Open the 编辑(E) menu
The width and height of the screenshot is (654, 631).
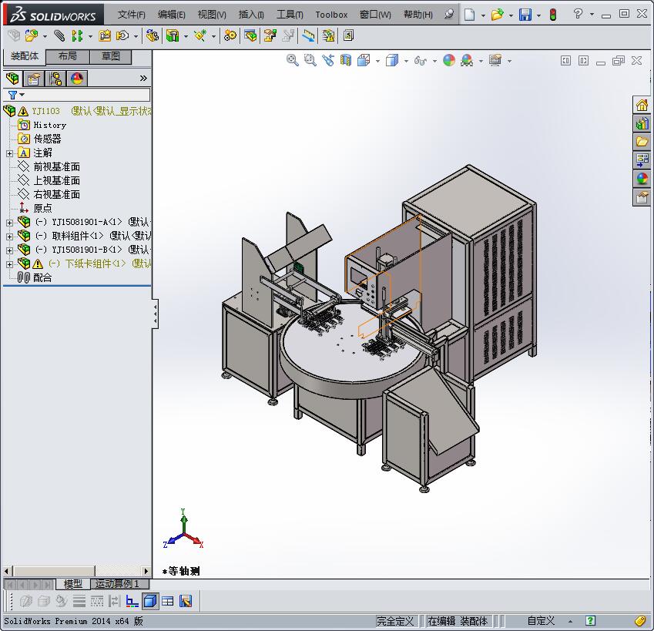[172, 15]
